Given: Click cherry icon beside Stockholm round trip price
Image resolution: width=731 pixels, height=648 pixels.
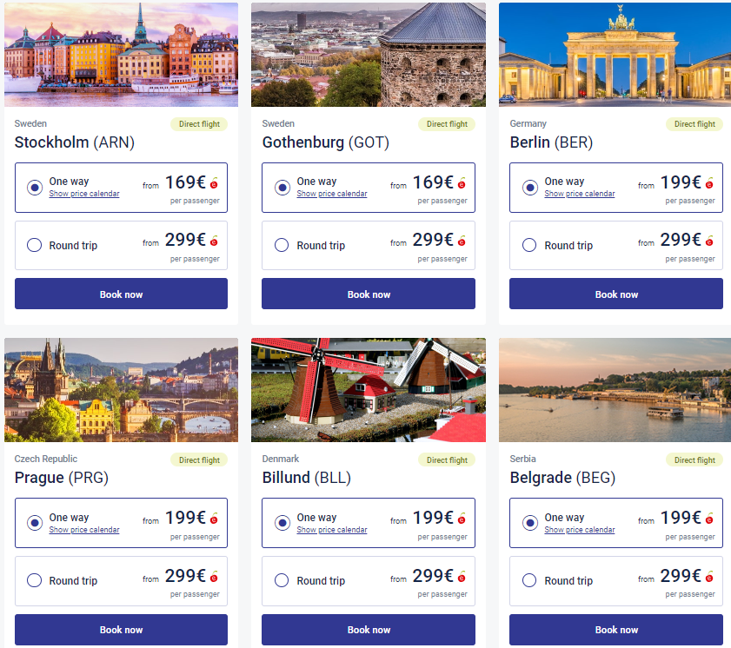Looking at the screenshot, I should pos(214,241).
